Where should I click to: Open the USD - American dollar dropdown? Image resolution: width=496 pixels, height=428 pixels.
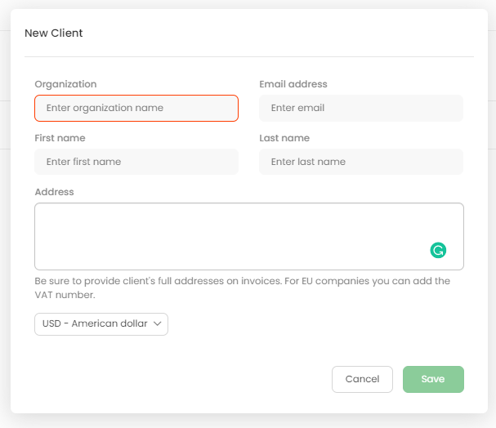(101, 324)
